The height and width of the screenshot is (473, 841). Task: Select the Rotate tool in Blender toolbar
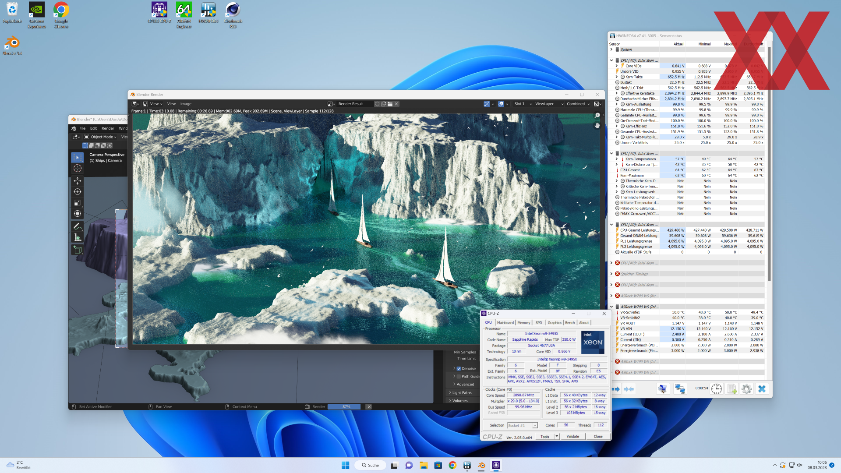(x=78, y=192)
